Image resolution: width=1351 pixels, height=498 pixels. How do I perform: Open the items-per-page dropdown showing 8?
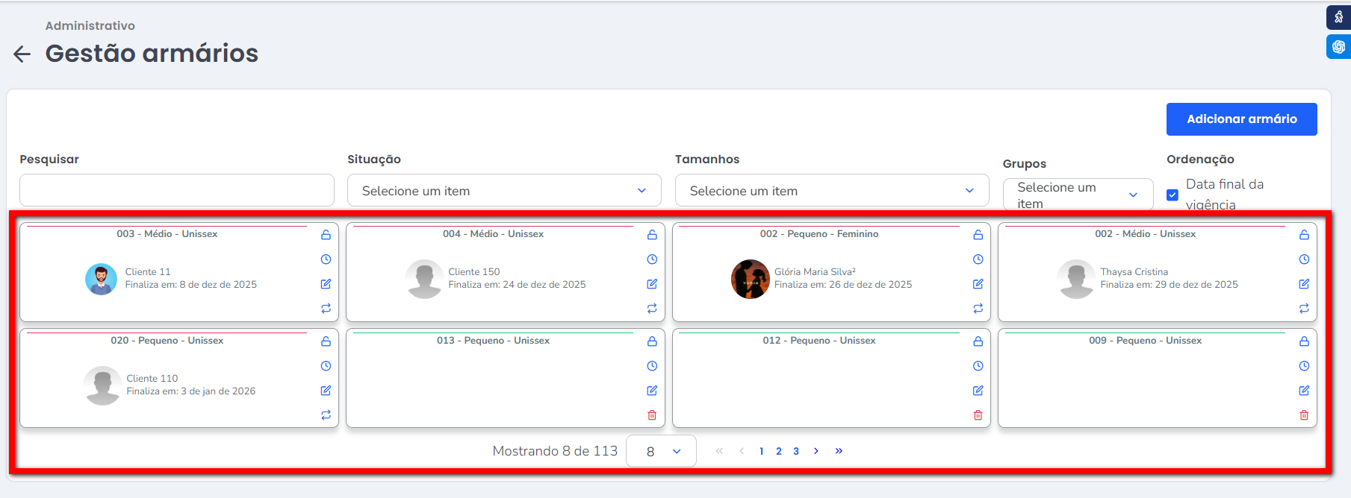pos(661,451)
